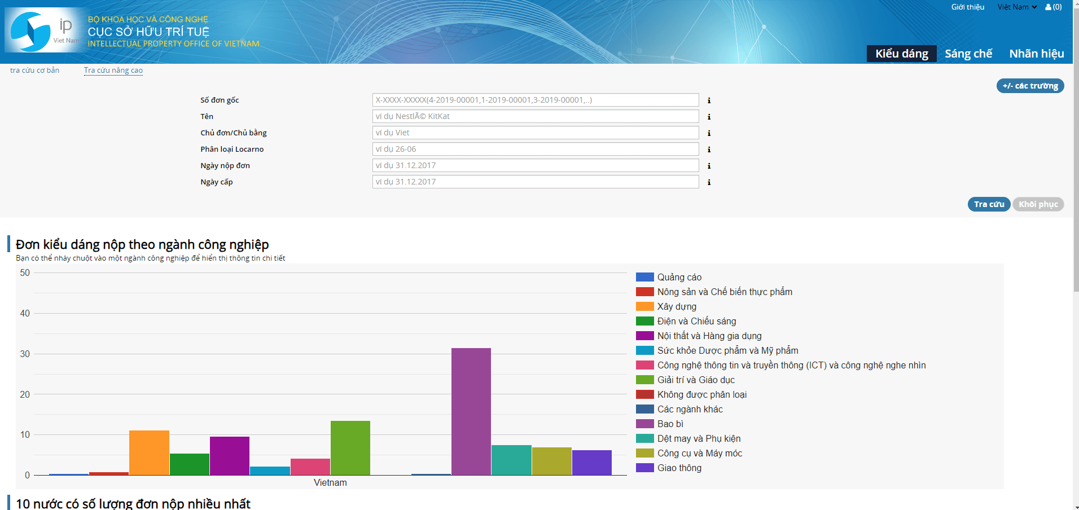The image size is (1079, 510).
Task: Toggle fields with +/- các trường
Action: click(1030, 86)
